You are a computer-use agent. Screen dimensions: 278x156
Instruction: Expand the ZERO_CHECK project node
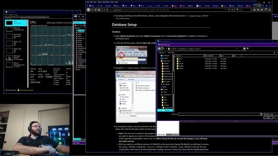pos(75,68)
